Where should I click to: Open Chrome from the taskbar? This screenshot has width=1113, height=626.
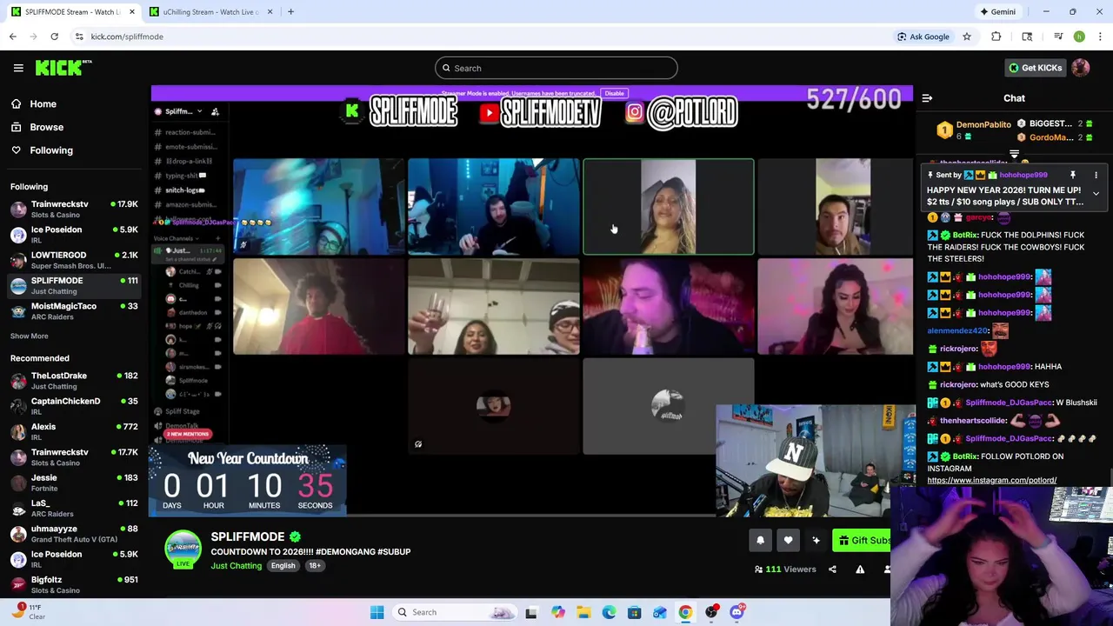685,612
